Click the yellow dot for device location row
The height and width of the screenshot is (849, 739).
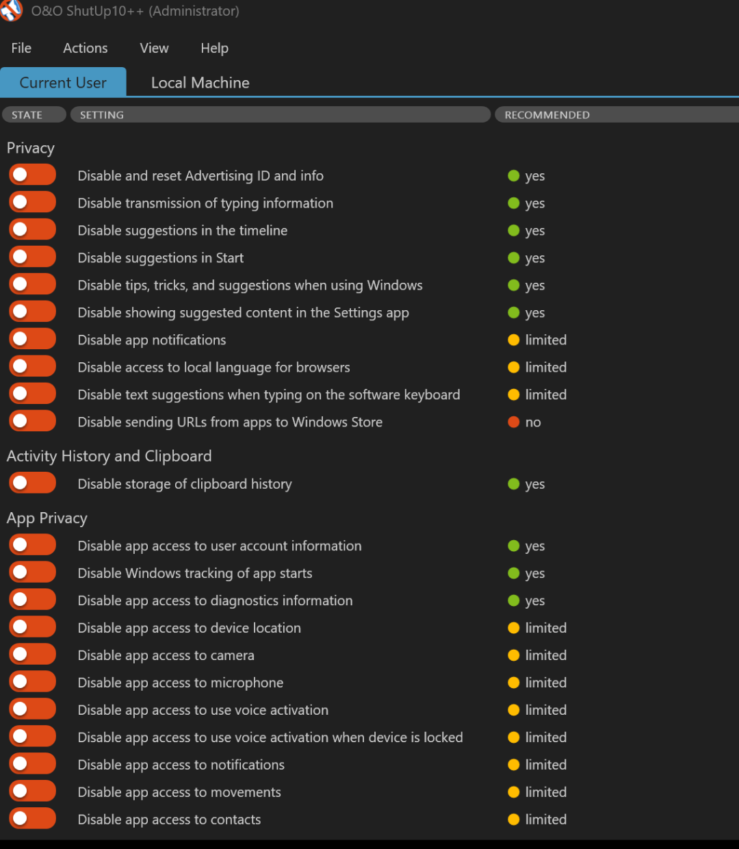[514, 628]
